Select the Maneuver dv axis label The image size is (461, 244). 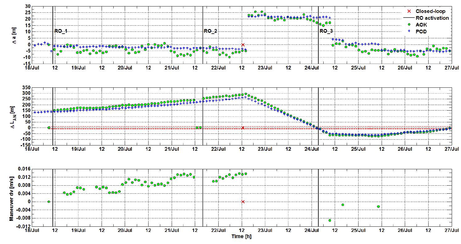(12, 197)
